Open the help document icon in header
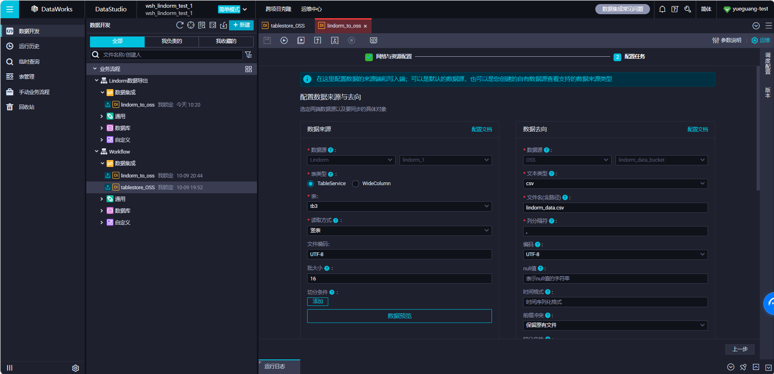 tap(675, 9)
